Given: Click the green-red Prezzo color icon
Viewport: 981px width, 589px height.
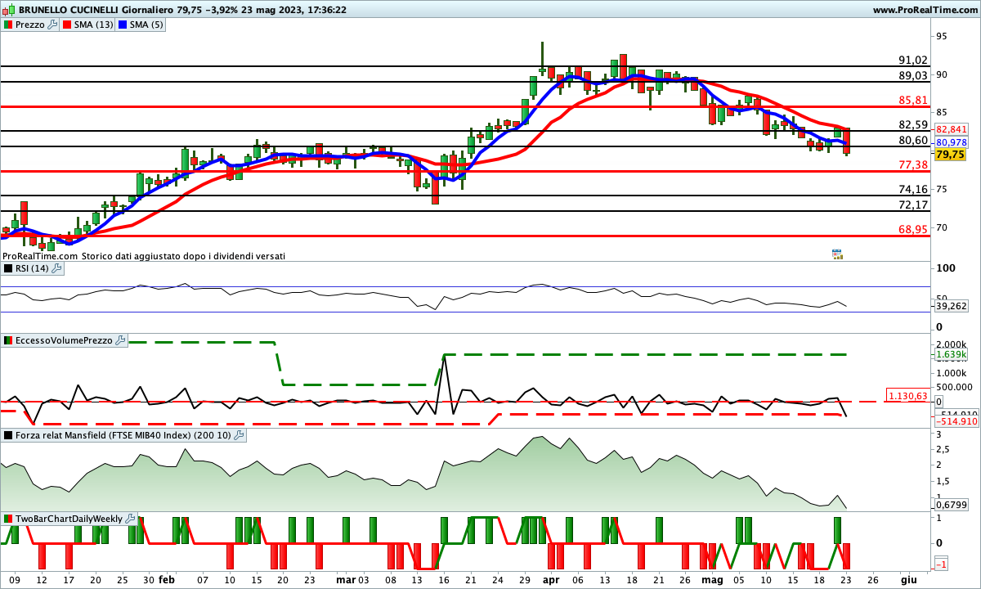Looking at the screenshot, I should (8, 25).
